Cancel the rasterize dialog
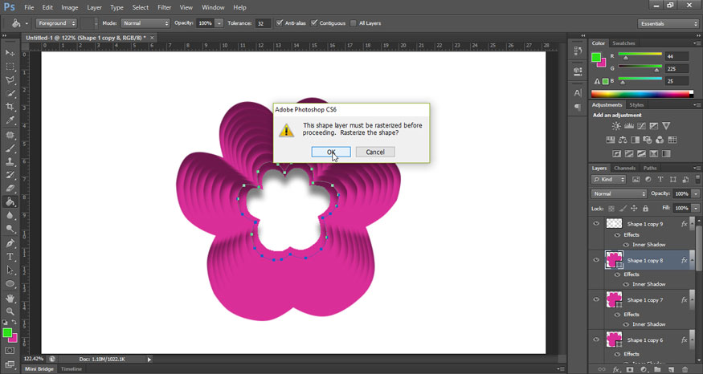This screenshot has width=703, height=374. [x=374, y=152]
